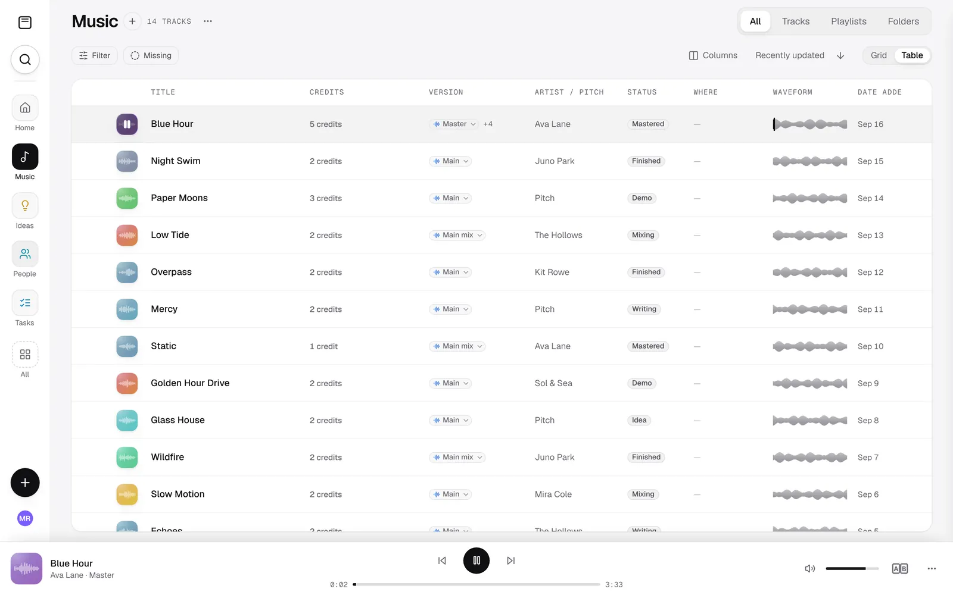Click the Blue Hour artwork in the player
Viewport: 953px width, 595px height.
pyautogui.click(x=26, y=569)
